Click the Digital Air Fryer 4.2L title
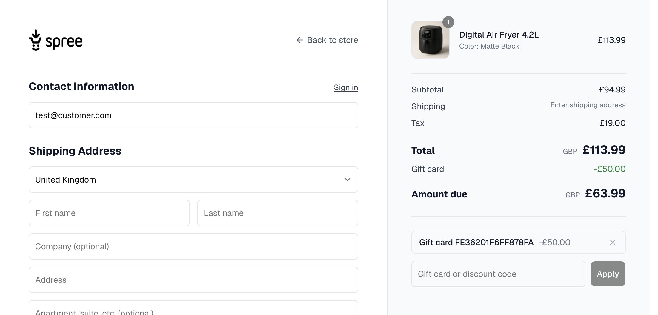The width and height of the screenshot is (658, 315). 499,35
